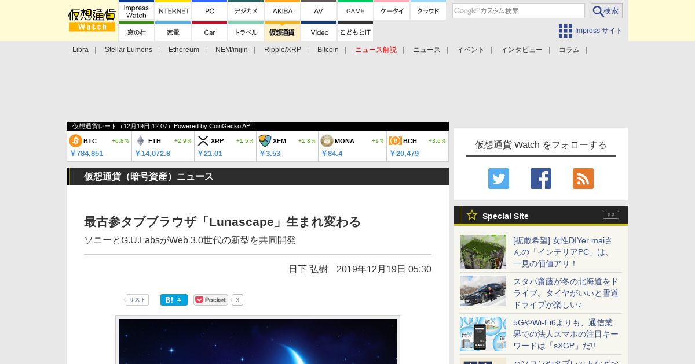This screenshot has height=364, width=695.
Task: Click the XRP coin icon
Action: (x=203, y=141)
